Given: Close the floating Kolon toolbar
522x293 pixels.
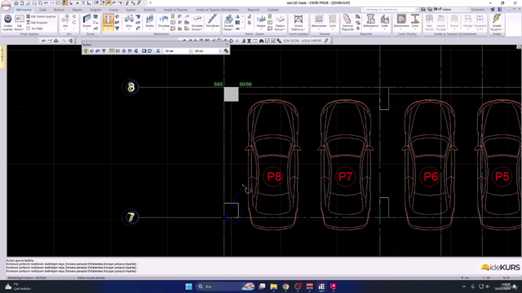Looking at the screenshot, I should click(228, 45).
